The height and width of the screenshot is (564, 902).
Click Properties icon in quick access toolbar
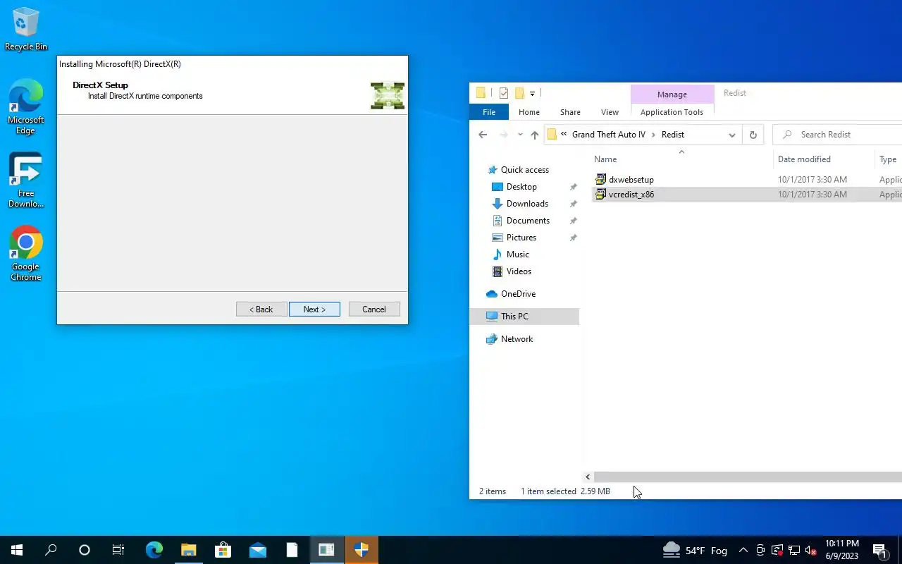[x=503, y=93]
